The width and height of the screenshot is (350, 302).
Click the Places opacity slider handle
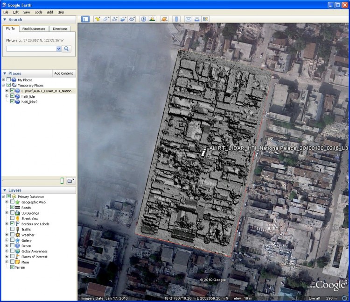(x=62, y=180)
